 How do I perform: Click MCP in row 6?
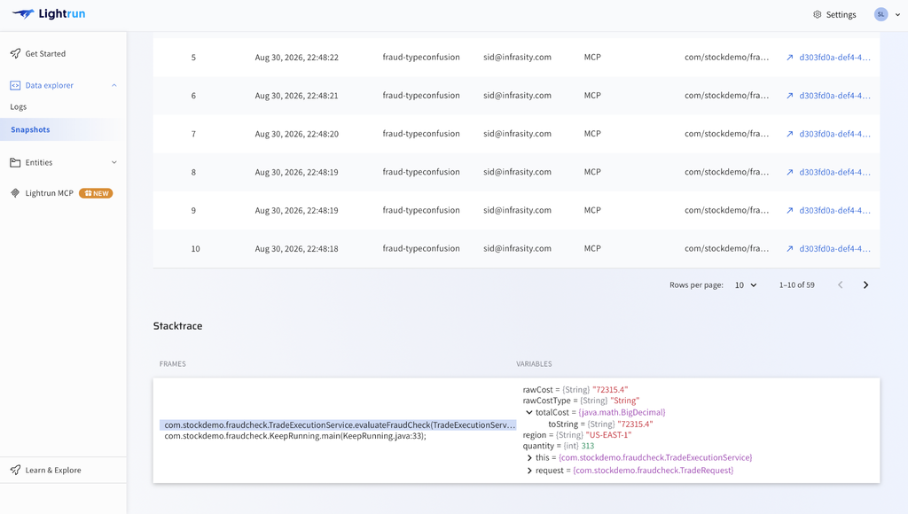pos(592,96)
